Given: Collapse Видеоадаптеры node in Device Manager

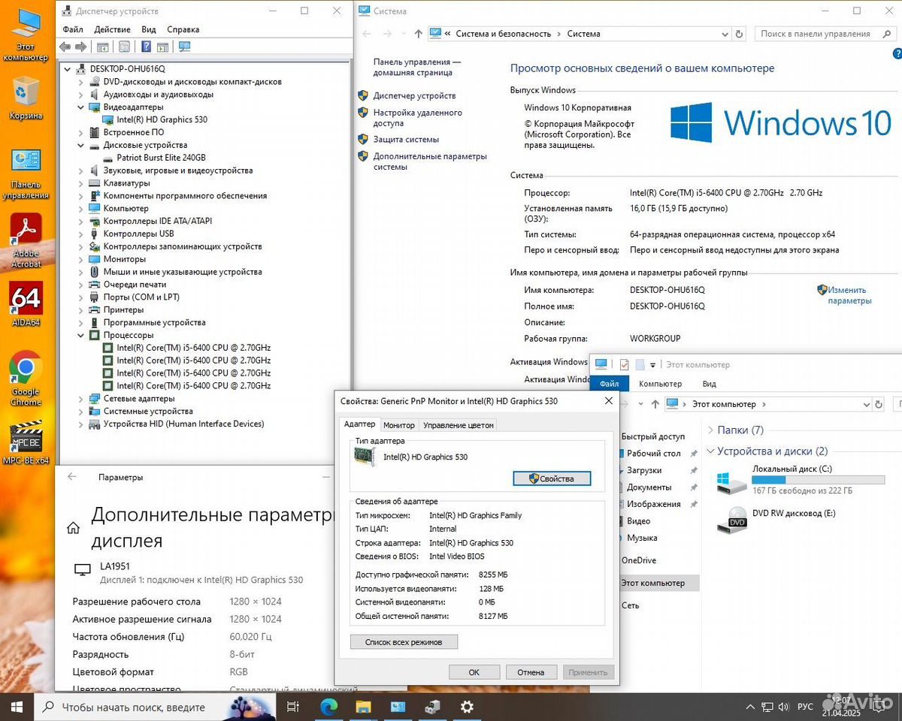Looking at the screenshot, I should (81, 107).
